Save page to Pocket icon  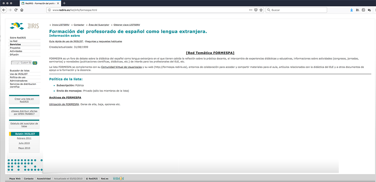256,10
